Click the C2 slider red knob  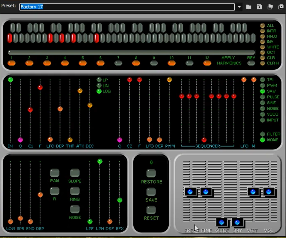point(130,80)
